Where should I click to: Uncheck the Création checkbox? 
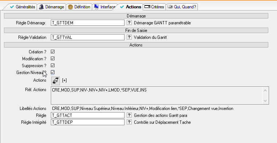coord(53,52)
